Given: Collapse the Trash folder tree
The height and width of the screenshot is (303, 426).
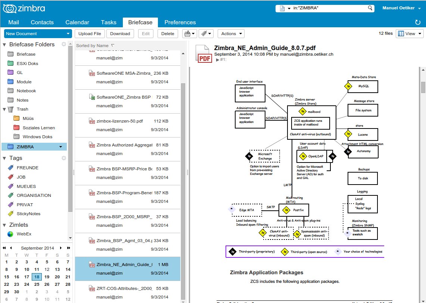Looking at the screenshot, I should tap(4, 109).
